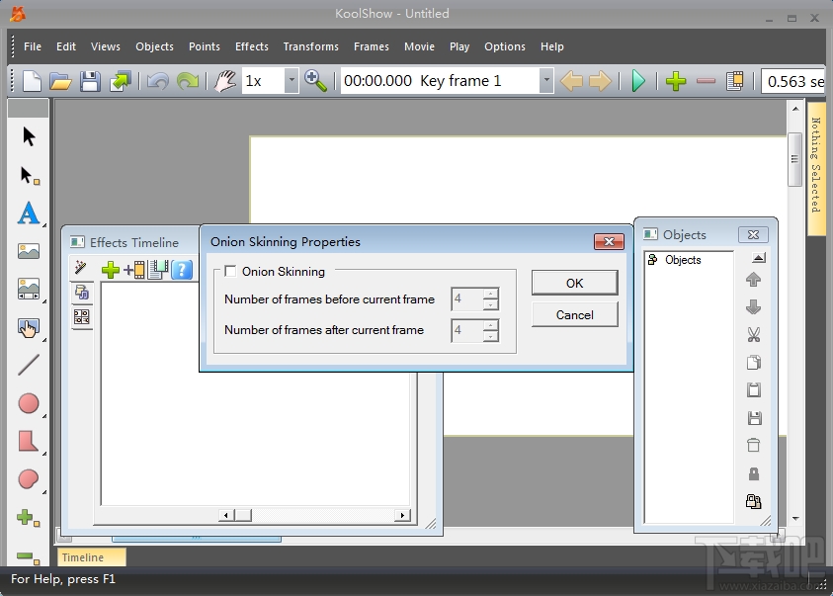Switch to the Timeline tab
The width and height of the screenshot is (833, 596).
(91, 557)
